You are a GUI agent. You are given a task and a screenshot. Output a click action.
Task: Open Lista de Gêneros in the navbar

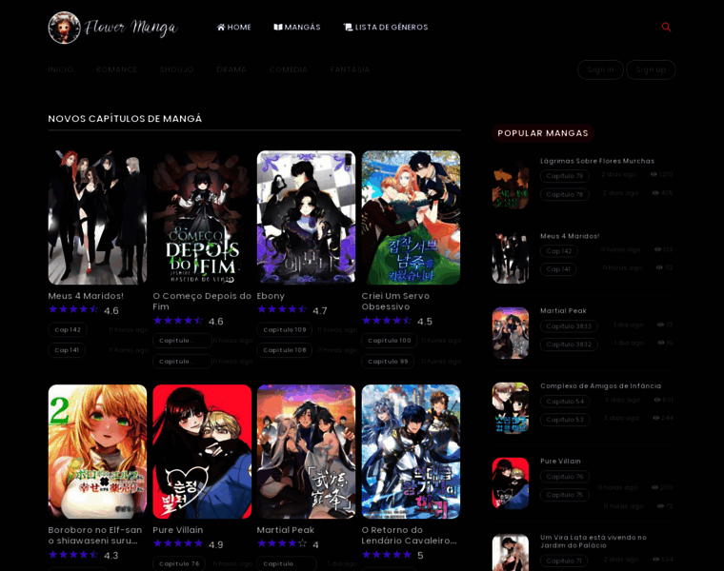coord(386,27)
